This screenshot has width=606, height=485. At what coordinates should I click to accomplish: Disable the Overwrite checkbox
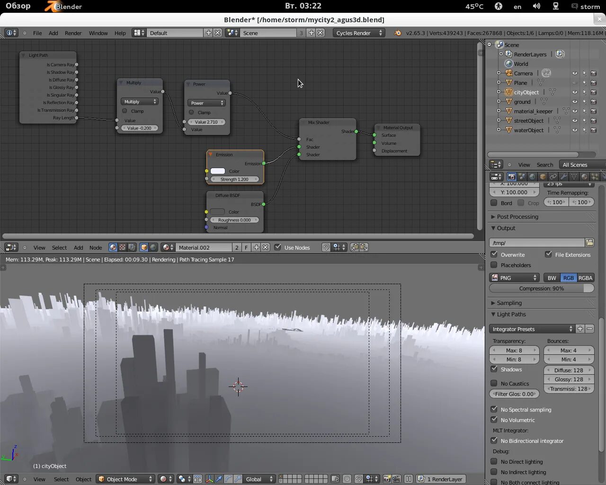point(494,254)
